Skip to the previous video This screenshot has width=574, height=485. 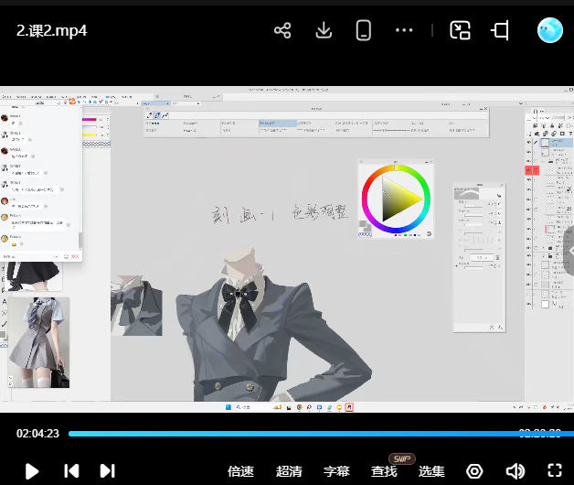pyautogui.click(x=71, y=471)
